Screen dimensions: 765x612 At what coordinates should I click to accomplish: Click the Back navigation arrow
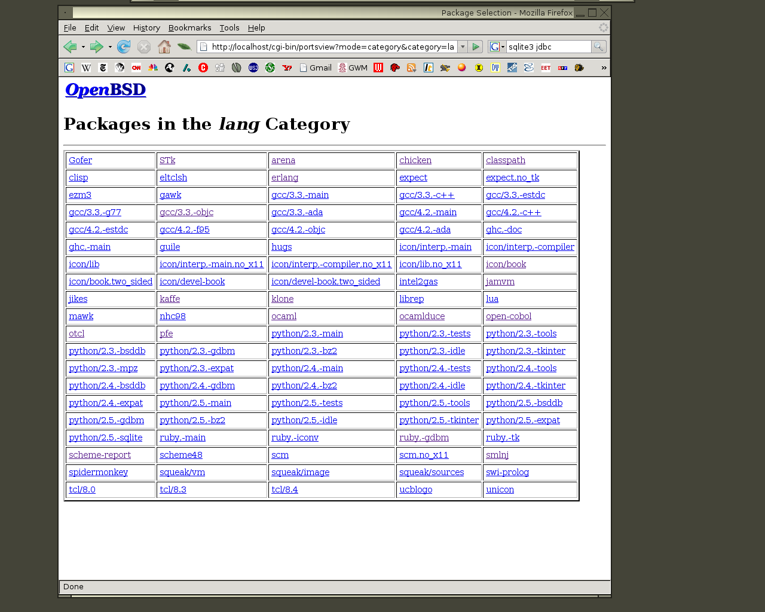[x=70, y=47]
